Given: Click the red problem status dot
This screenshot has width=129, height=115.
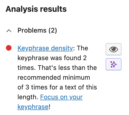Looking at the screenshot, I should pyautogui.click(x=9, y=48).
